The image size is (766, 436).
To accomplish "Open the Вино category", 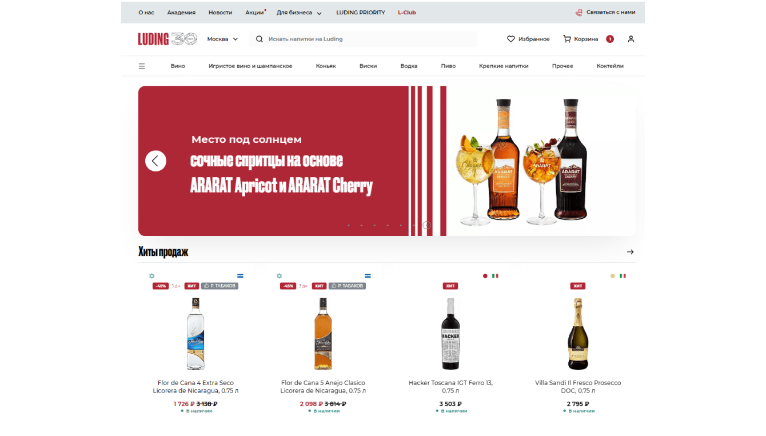I will click(178, 66).
